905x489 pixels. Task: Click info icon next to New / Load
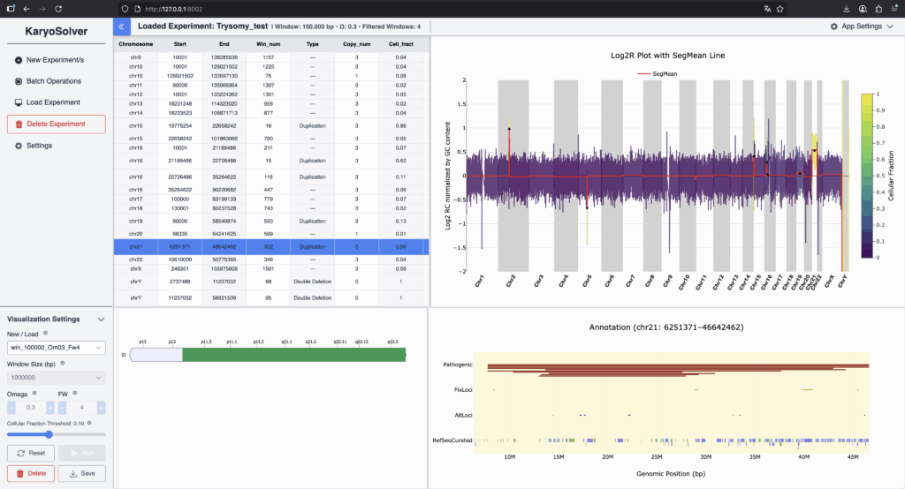[45, 334]
